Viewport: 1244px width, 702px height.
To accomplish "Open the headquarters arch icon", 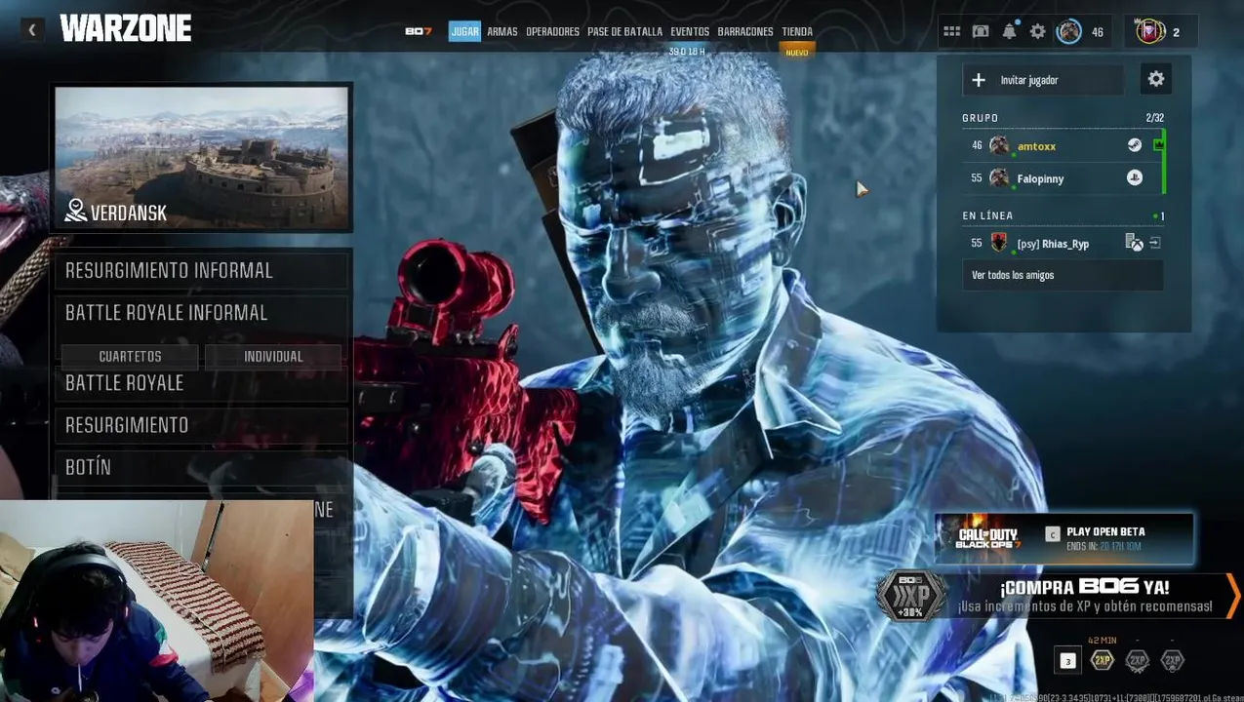I will 981,32.
